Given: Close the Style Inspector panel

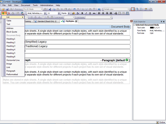Looking at the screenshot, I should tap(164, 22).
